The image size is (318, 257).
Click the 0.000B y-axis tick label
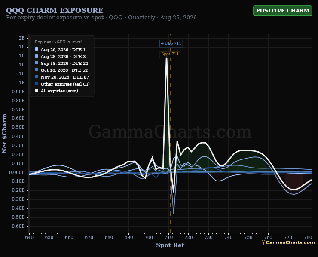point(17,172)
